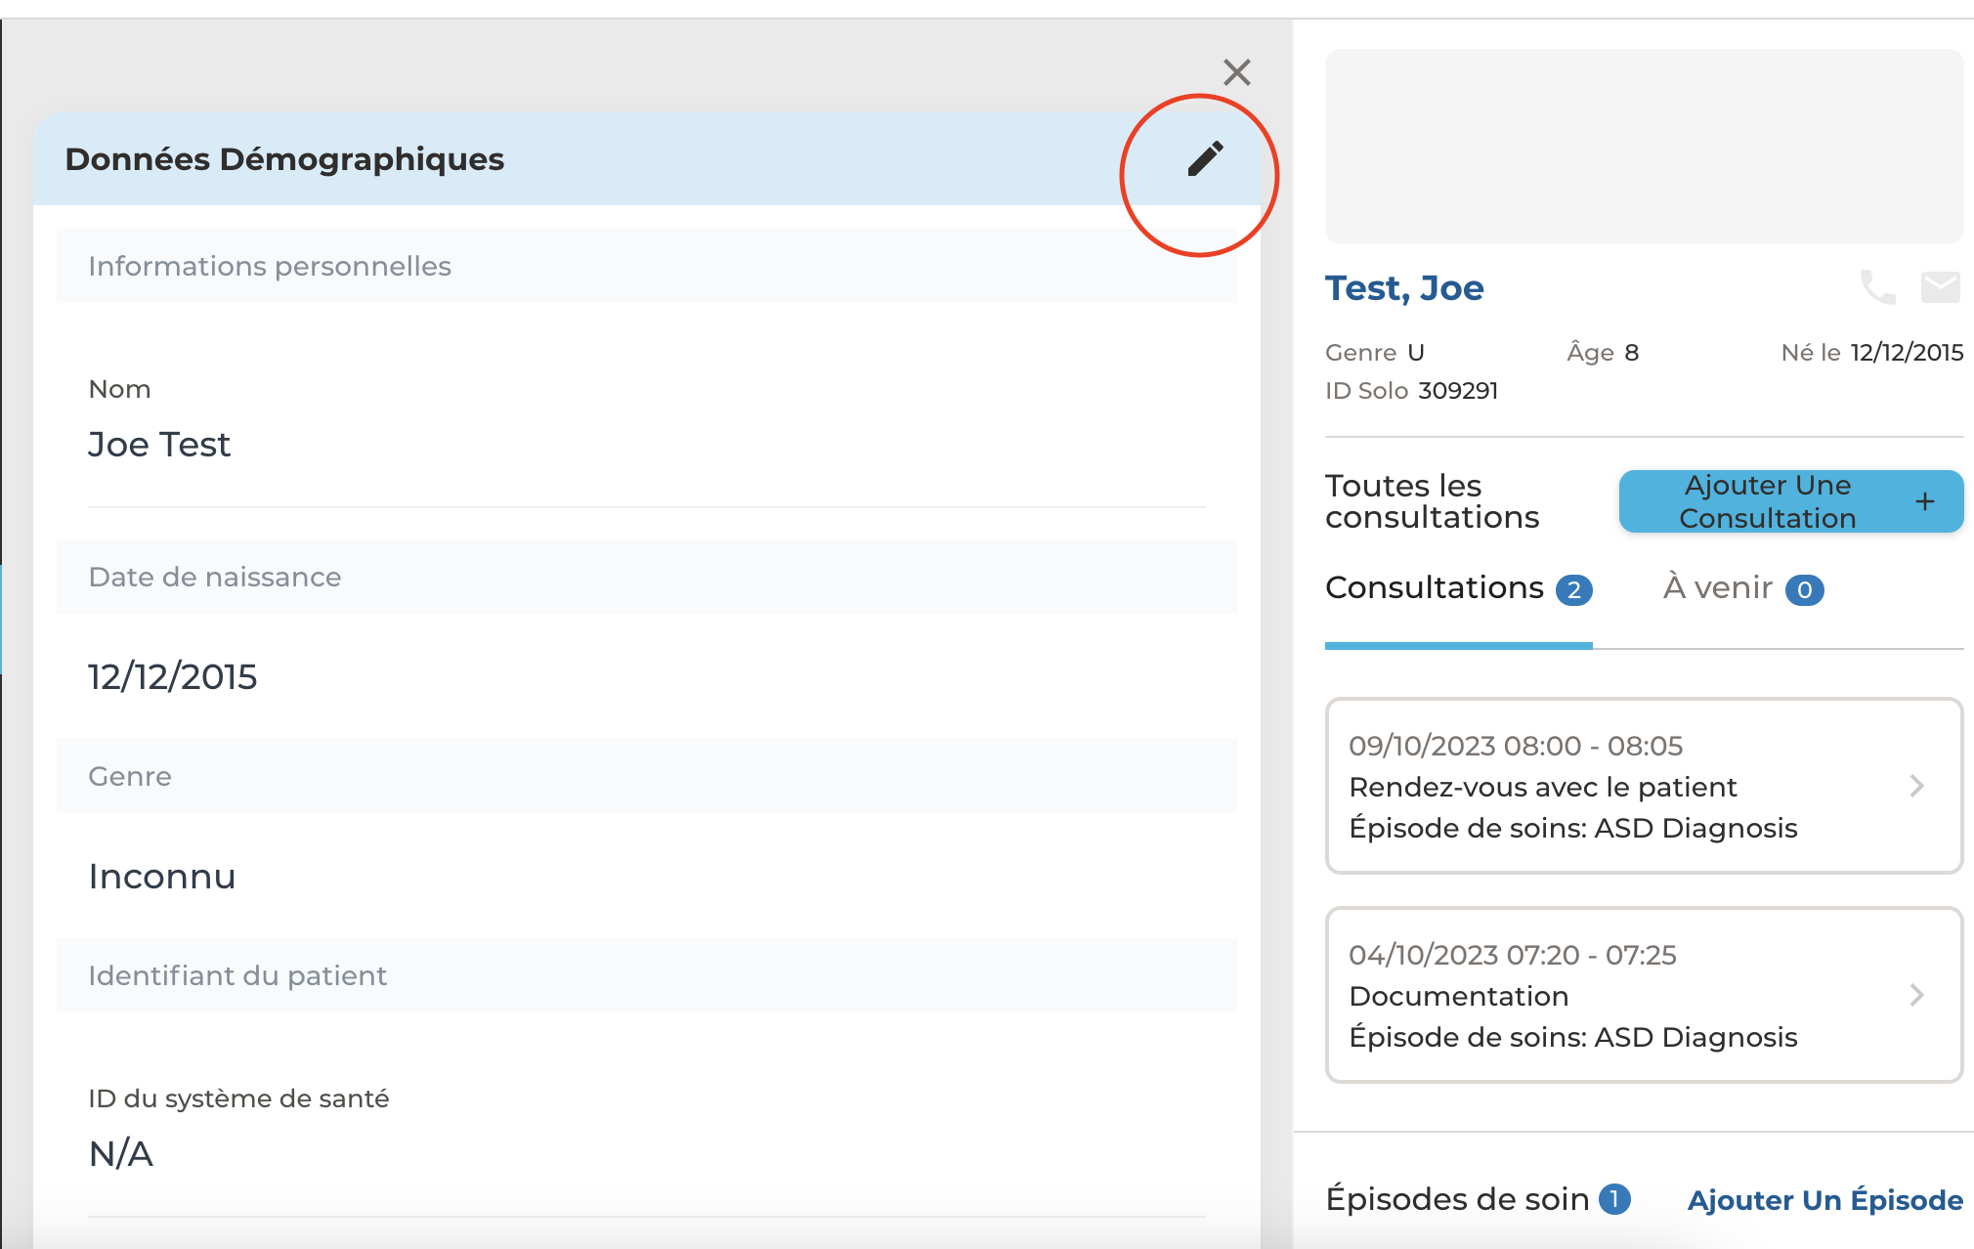
Task: Click the Date de naissance section header
Action: [x=646, y=577]
